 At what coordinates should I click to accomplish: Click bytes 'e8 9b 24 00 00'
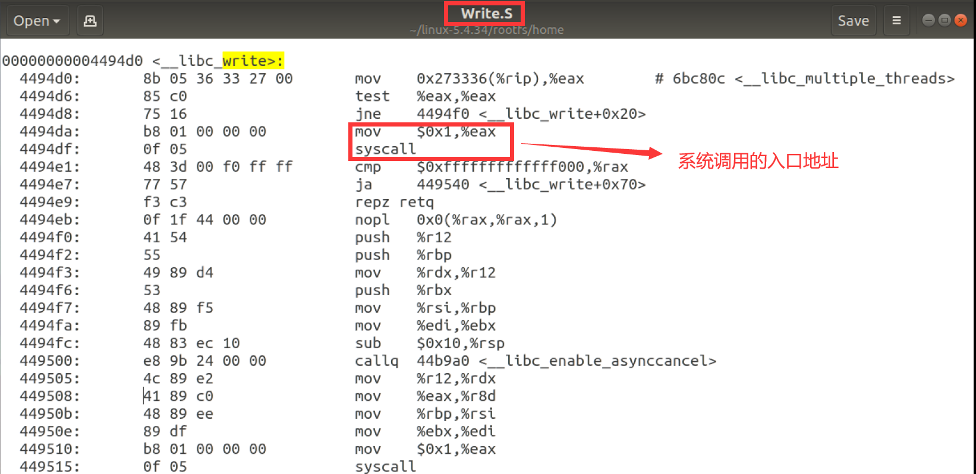click(204, 361)
